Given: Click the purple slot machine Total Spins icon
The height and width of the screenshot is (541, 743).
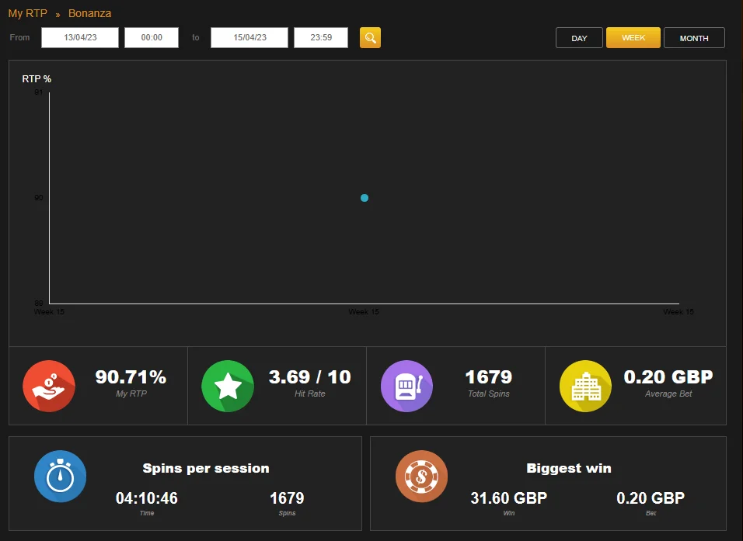Looking at the screenshot, I should 406,387.
